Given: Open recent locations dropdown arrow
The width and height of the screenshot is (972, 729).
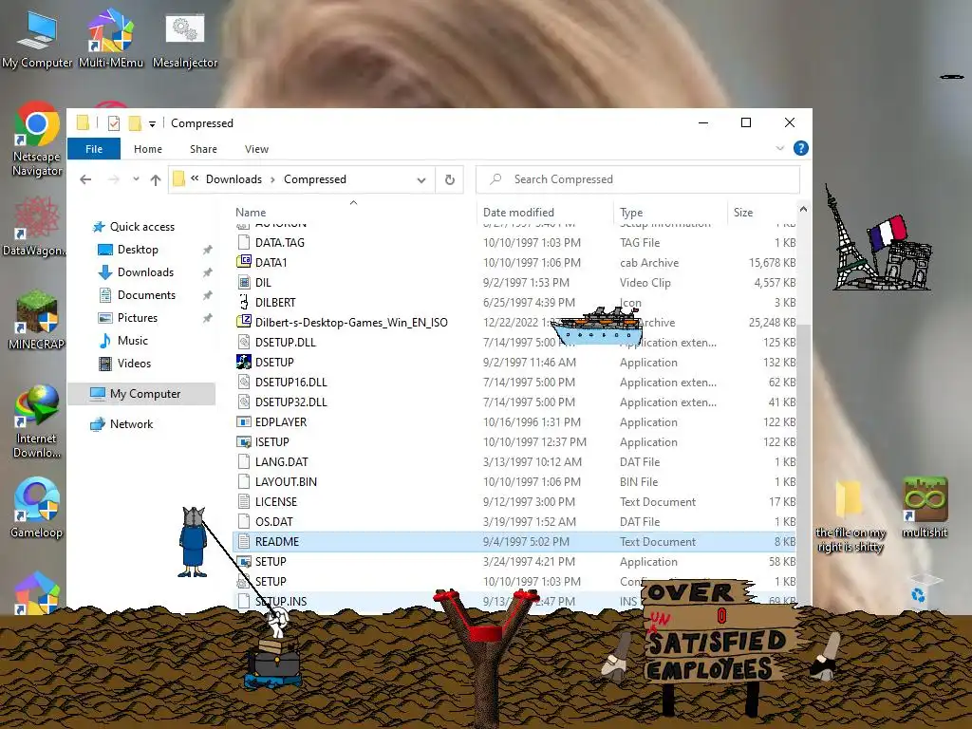Looking at the screenshot, I should coord(136,179).
